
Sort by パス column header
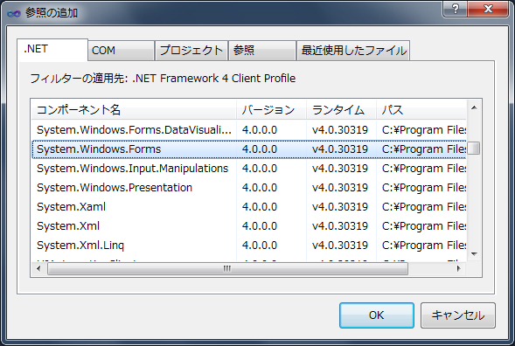tap(421, 109)
